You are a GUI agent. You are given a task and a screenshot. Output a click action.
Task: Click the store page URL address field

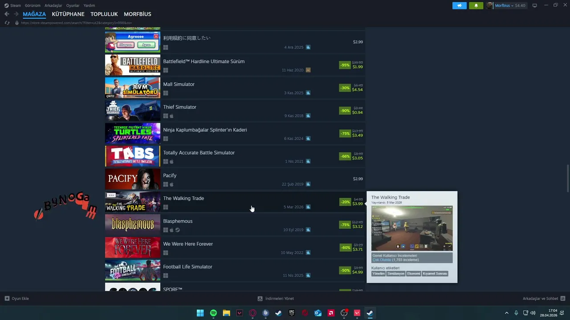pos(76,23)
